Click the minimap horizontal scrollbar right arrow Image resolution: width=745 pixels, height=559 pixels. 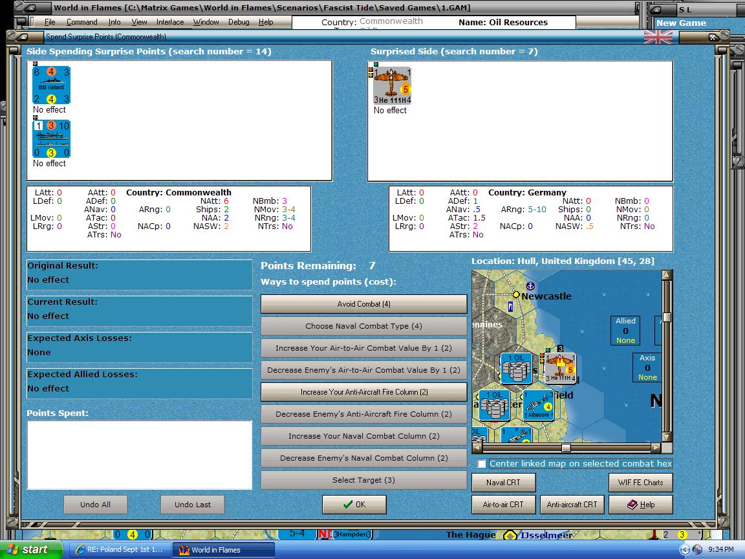[x=656, y=447]
